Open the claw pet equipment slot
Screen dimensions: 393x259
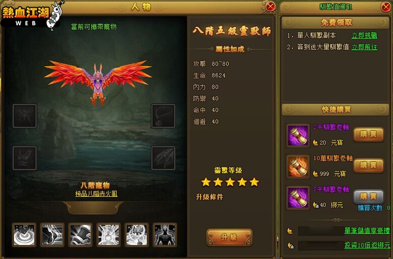click(x=163, y=158)
